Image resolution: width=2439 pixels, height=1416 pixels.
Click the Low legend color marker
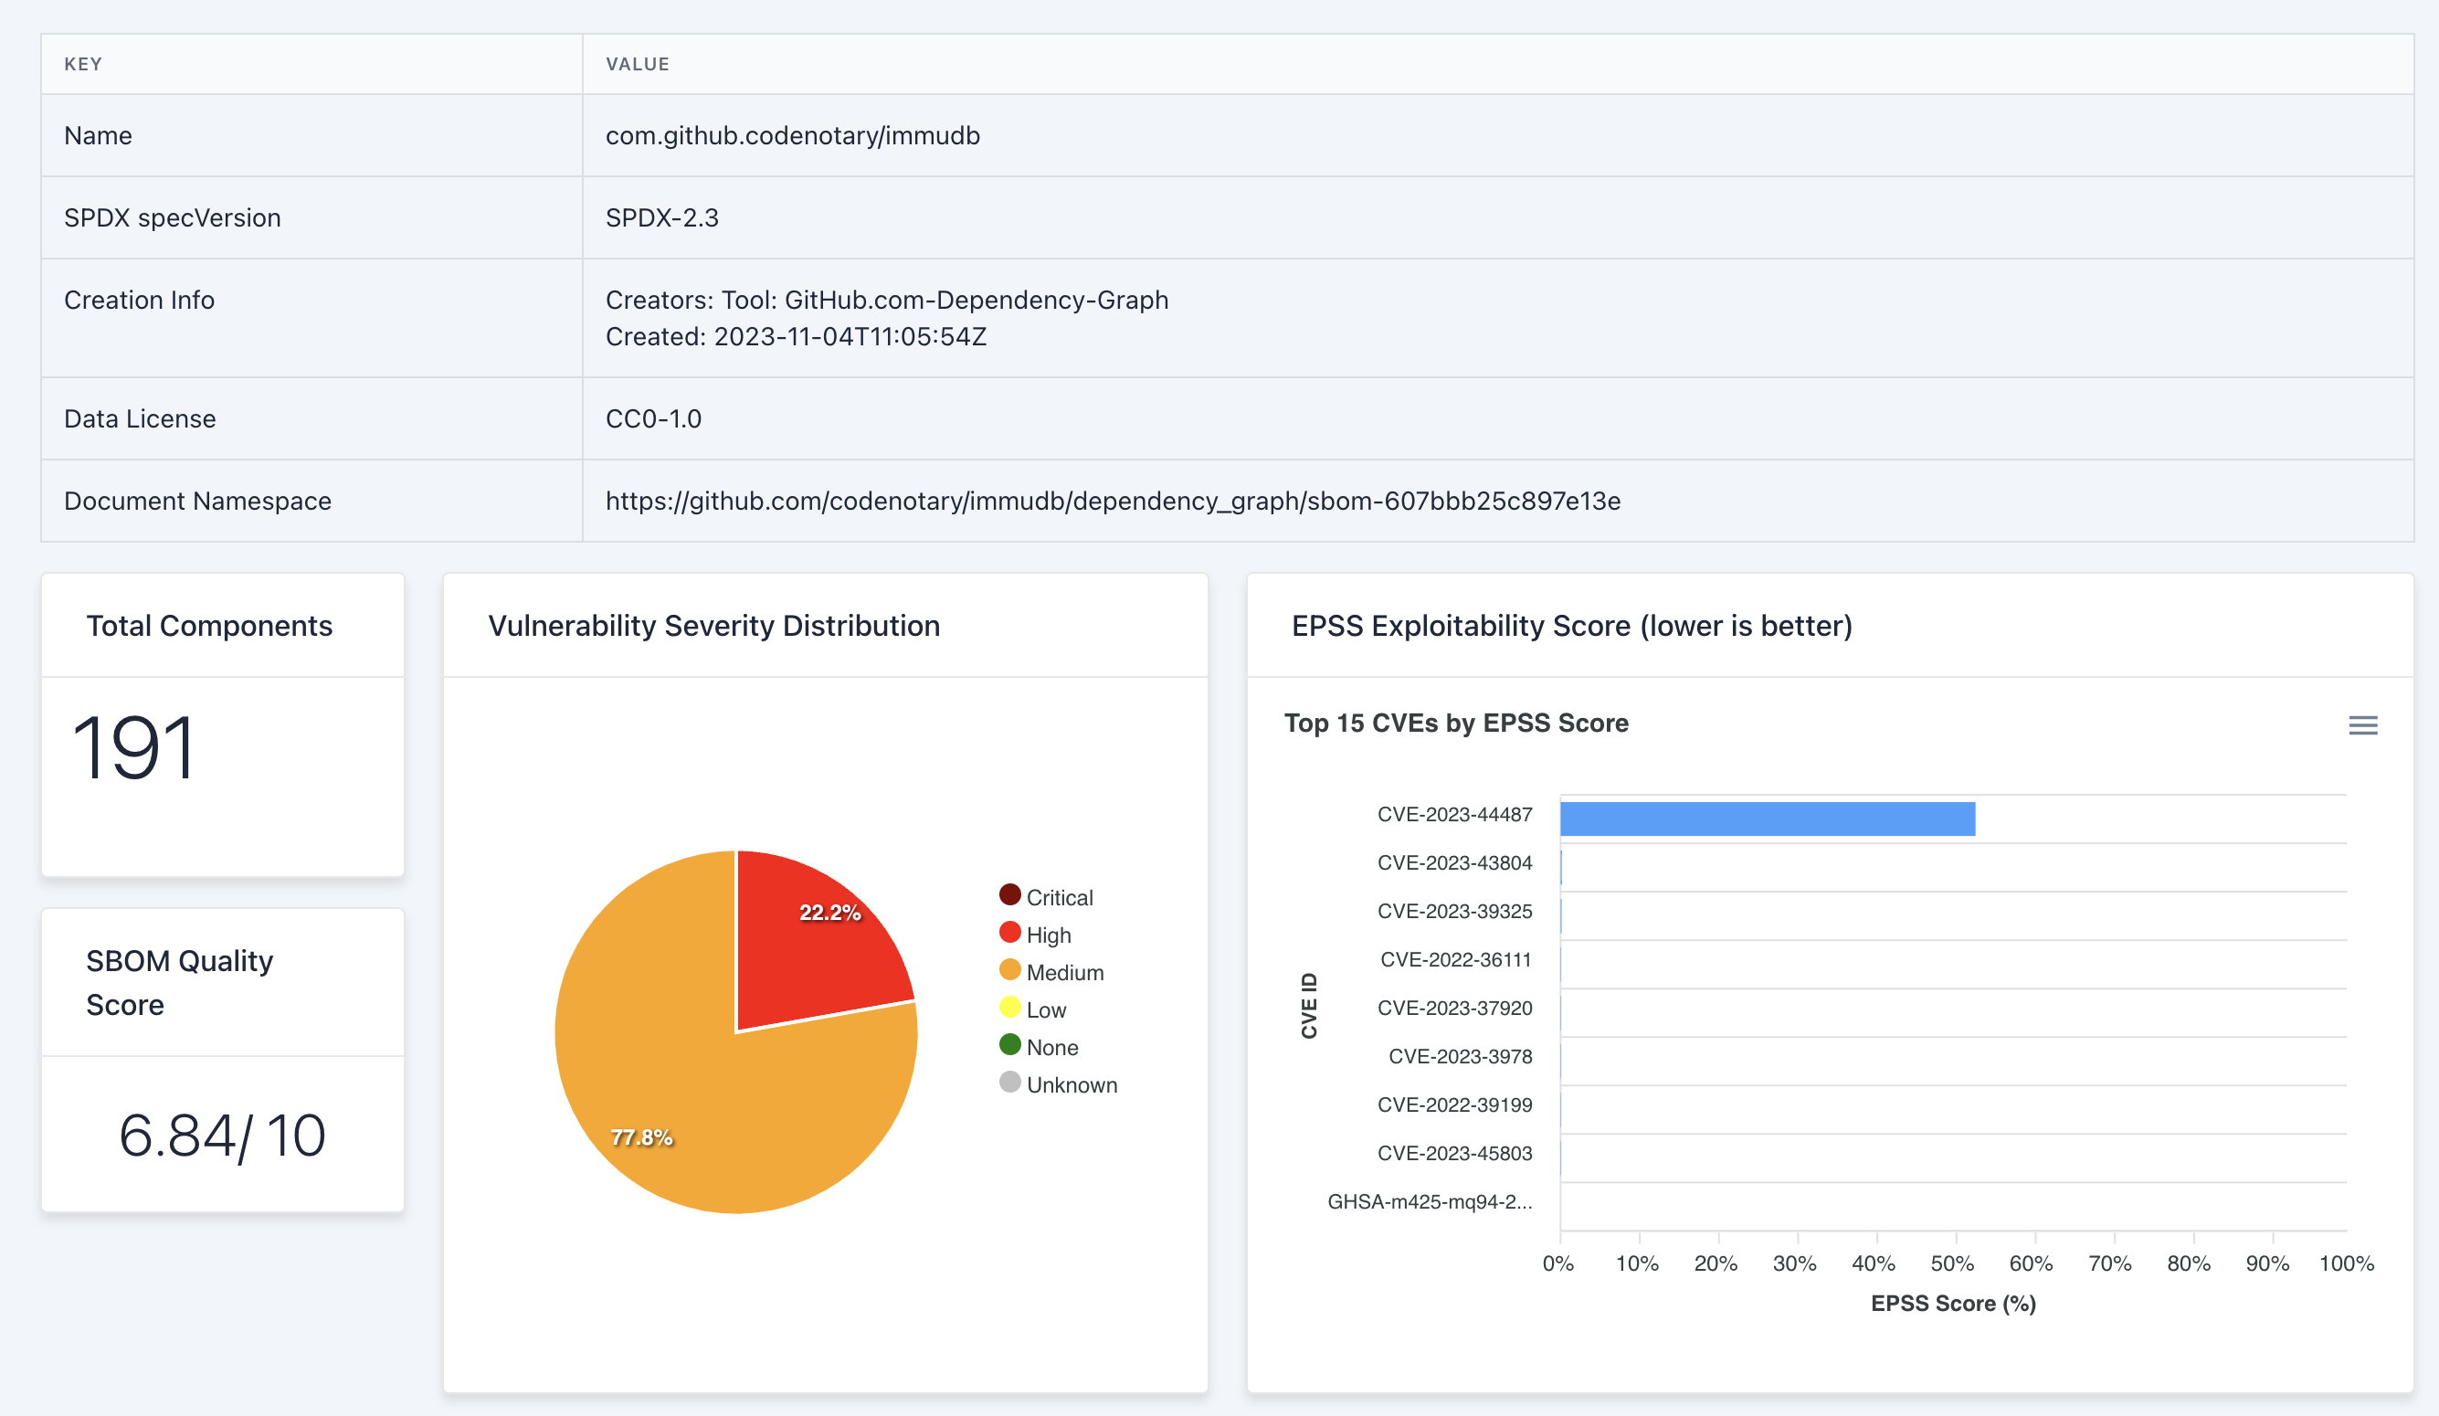(1010, 1009)
